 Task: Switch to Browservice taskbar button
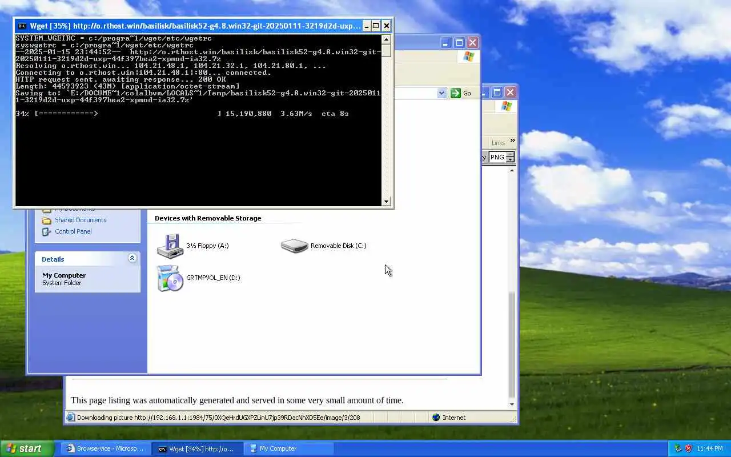(106, 448)
